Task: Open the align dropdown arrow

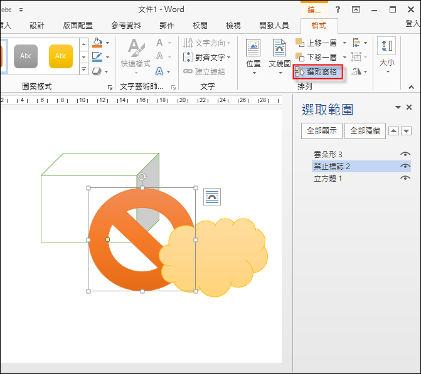Action: click(365, 43)
